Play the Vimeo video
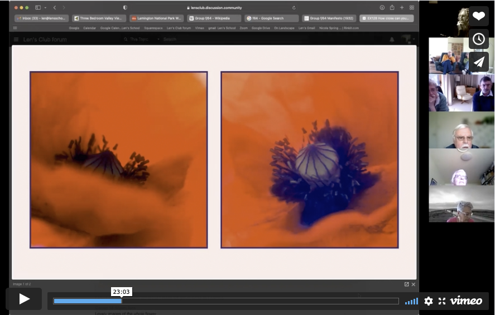The height and width of the screenshot is (315, 495). (x=23, y=299)
